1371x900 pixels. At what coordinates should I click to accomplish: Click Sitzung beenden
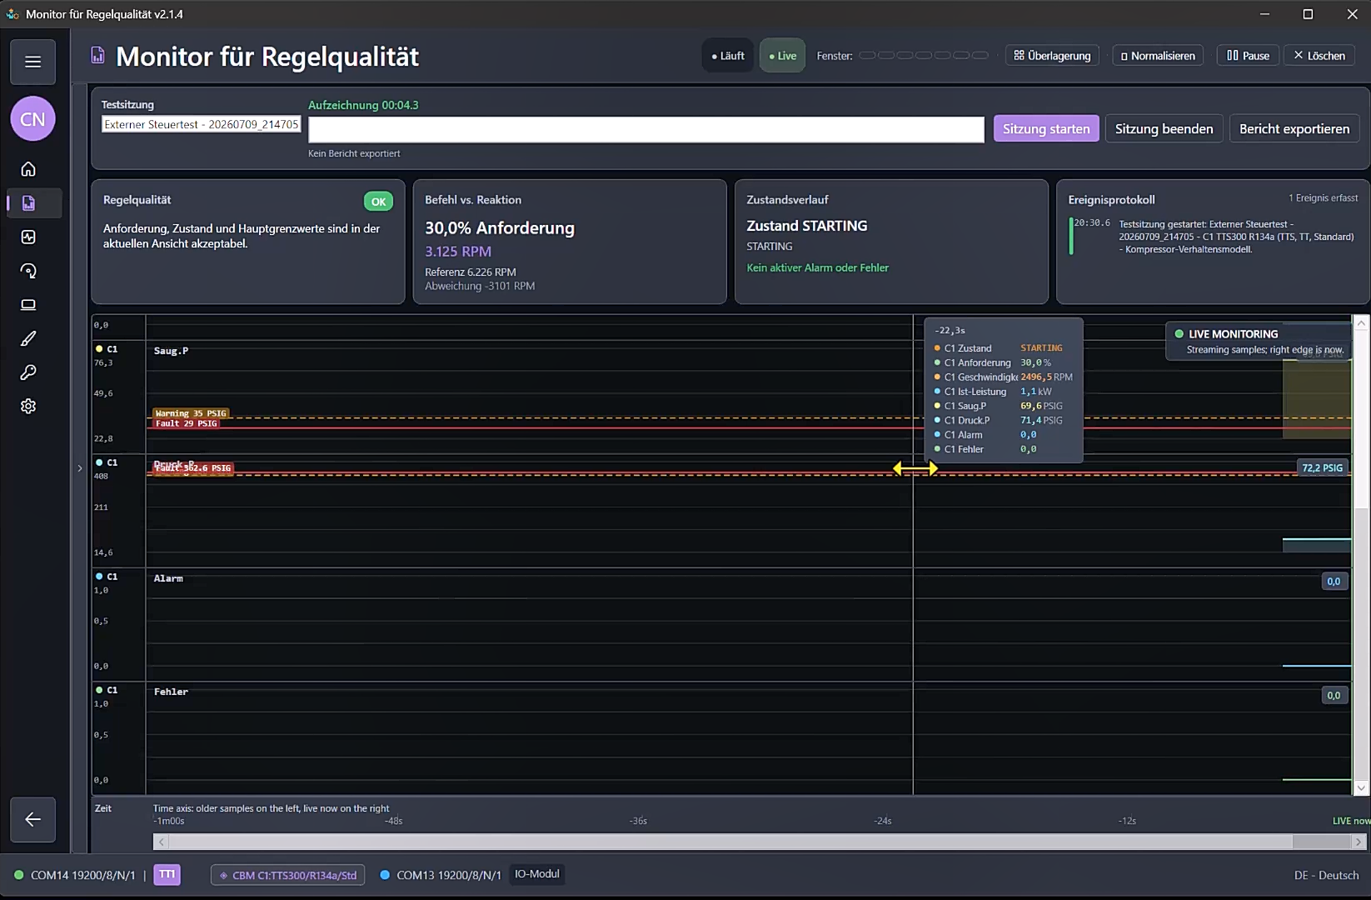point(1164,128)
